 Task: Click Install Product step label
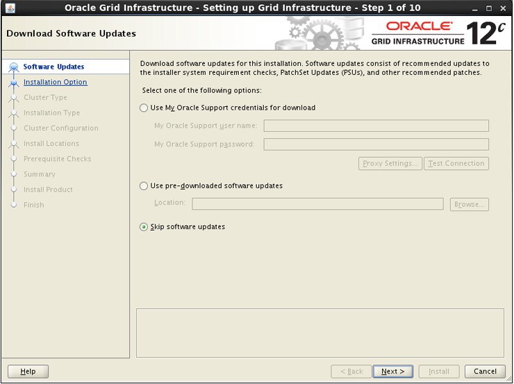[x=48, y=190]
